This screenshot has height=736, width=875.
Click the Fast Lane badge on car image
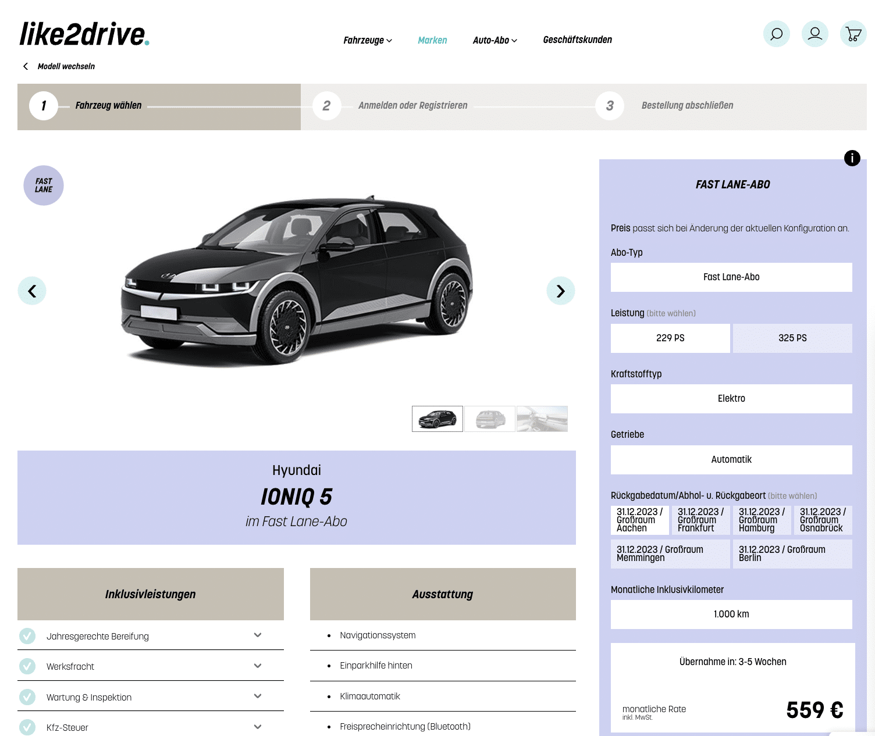(44, 185)
